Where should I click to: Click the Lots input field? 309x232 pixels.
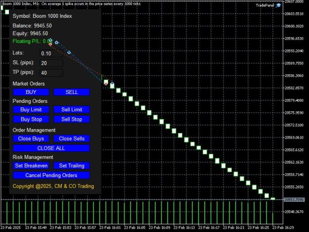[51, 53]
